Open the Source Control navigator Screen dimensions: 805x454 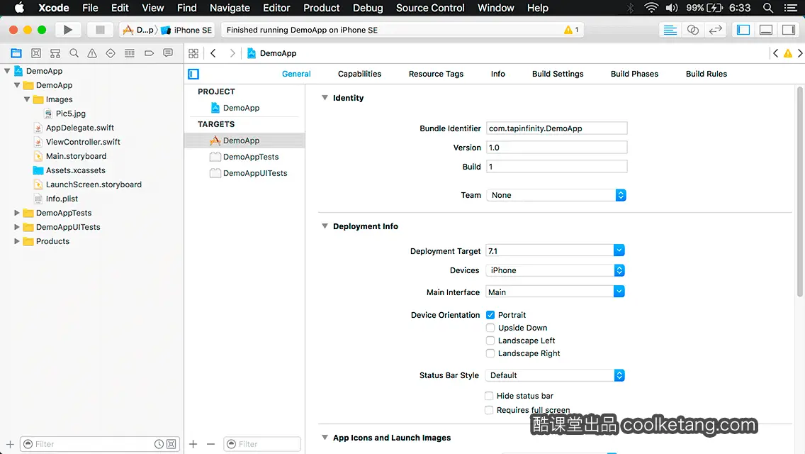coord(36,53)
